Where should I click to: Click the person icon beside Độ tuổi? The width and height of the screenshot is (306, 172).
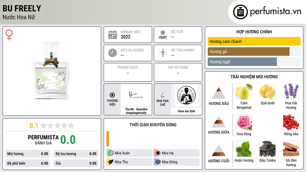tap(163, 35)
